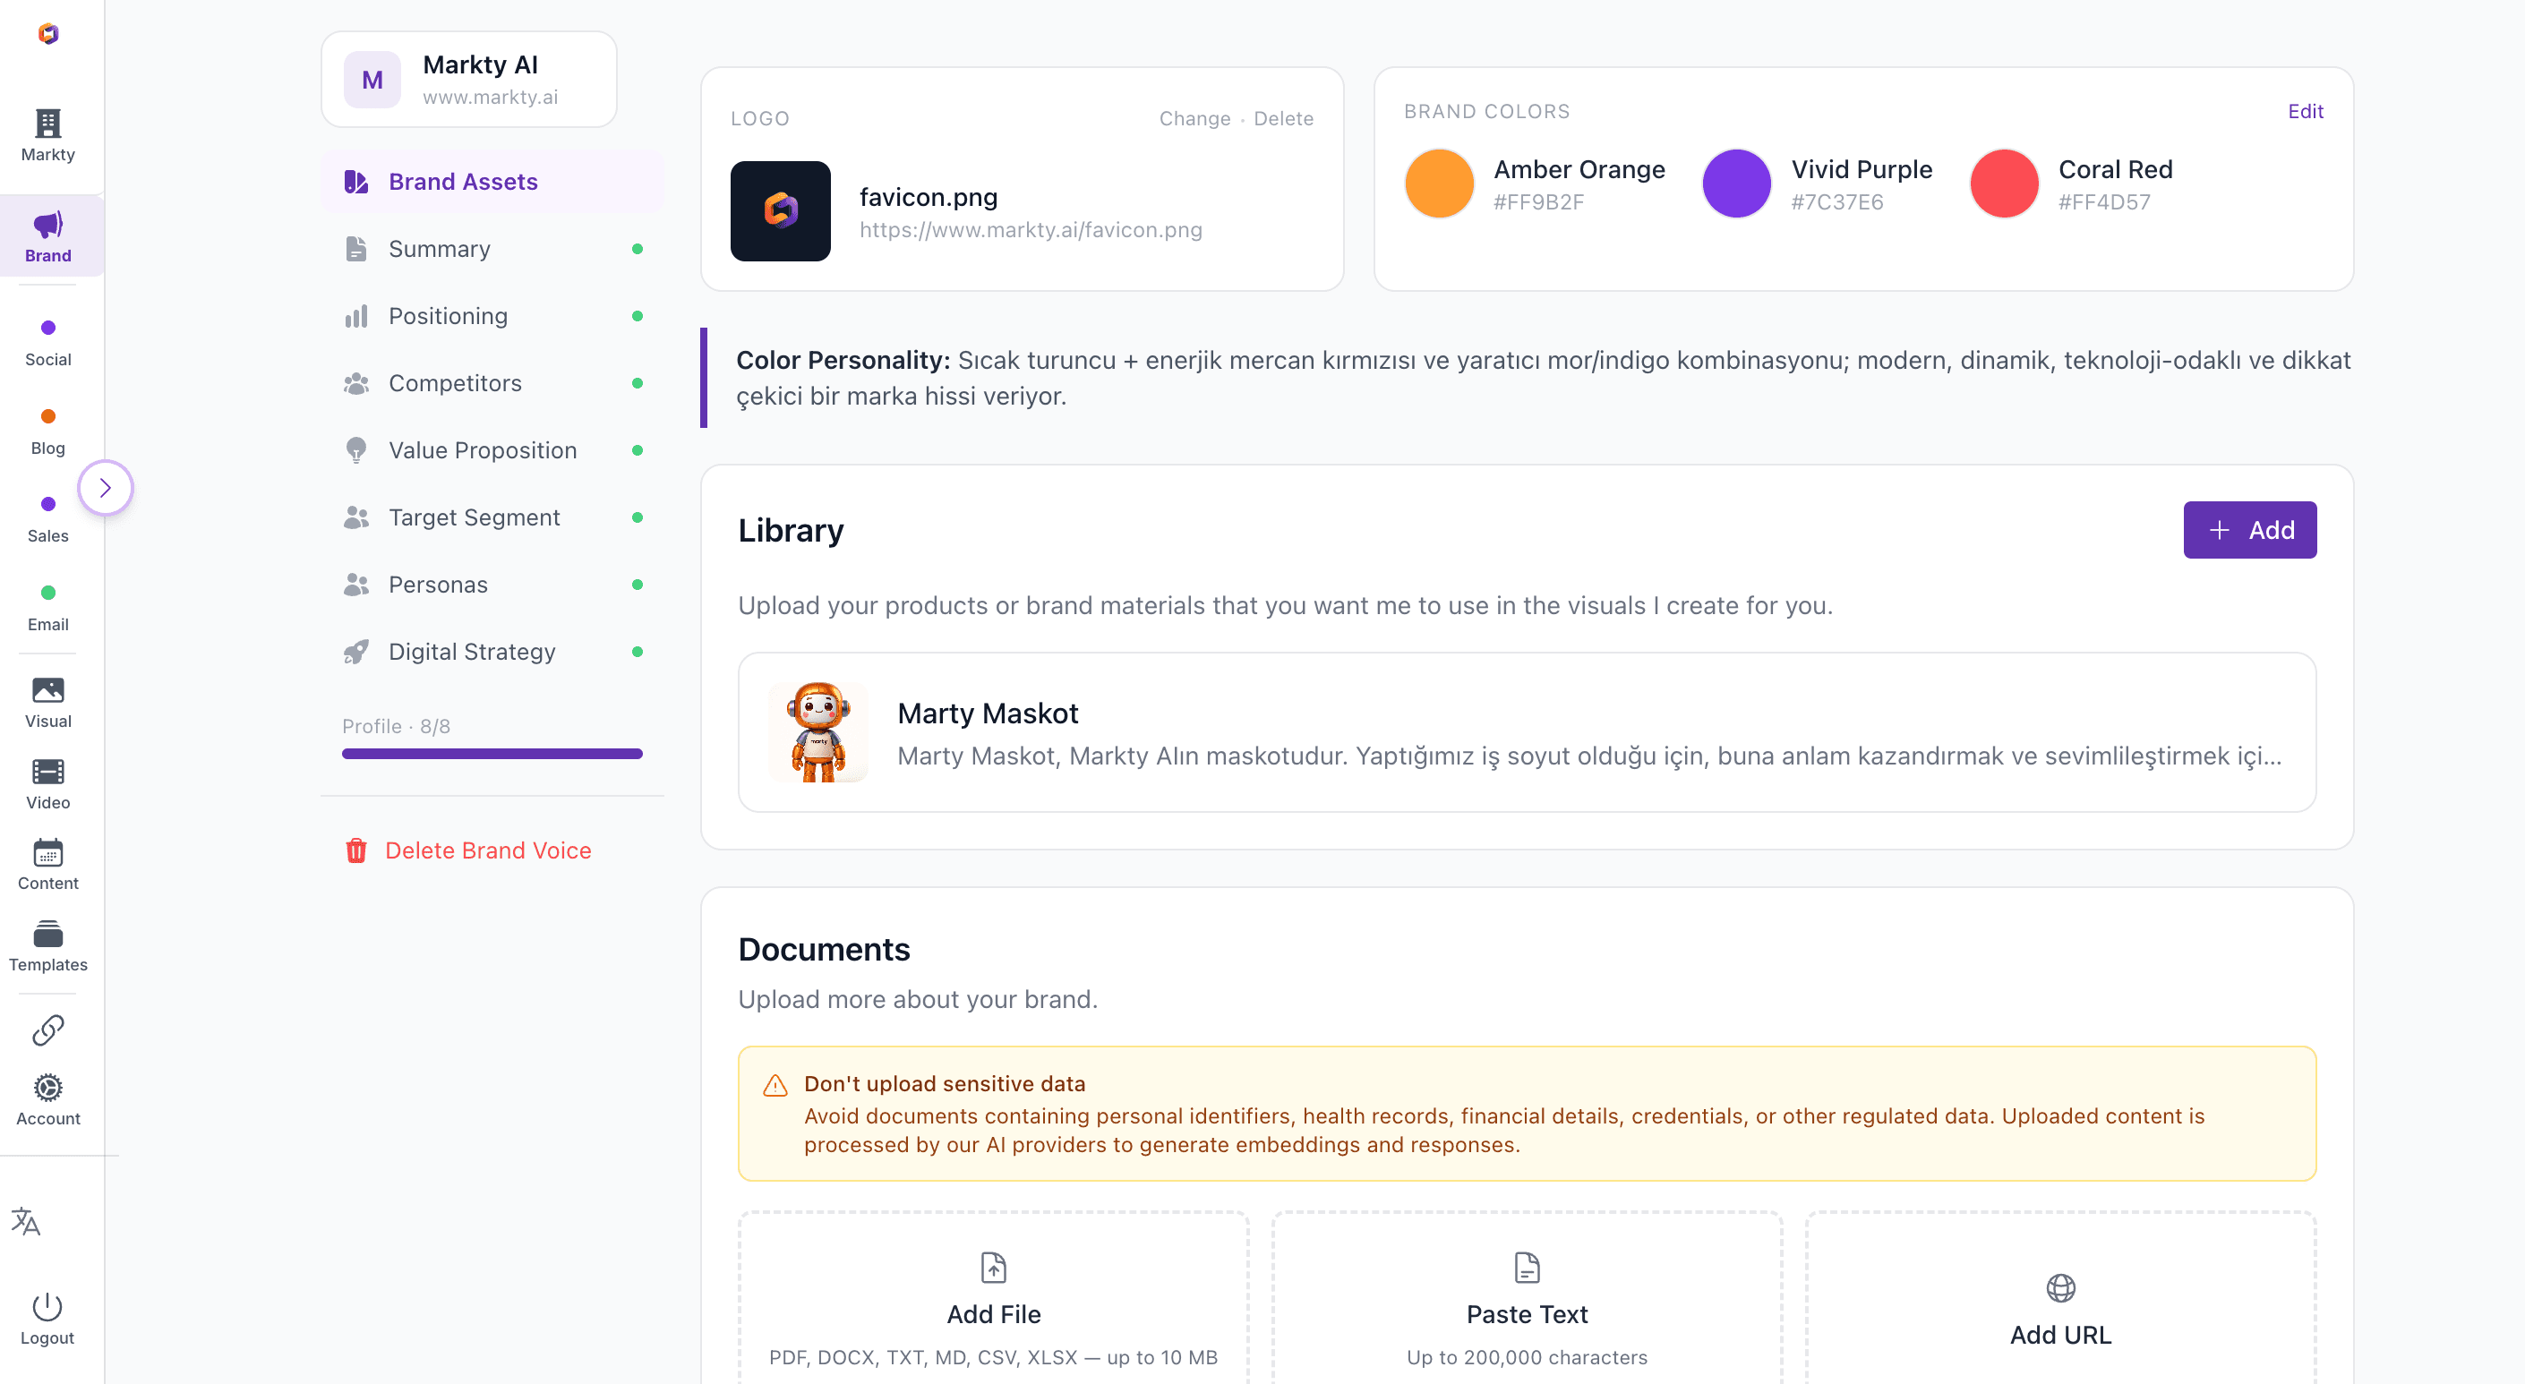Select Competitors in brand menu
This screenshot has width=2525, height=1384.
pos(455,383)
